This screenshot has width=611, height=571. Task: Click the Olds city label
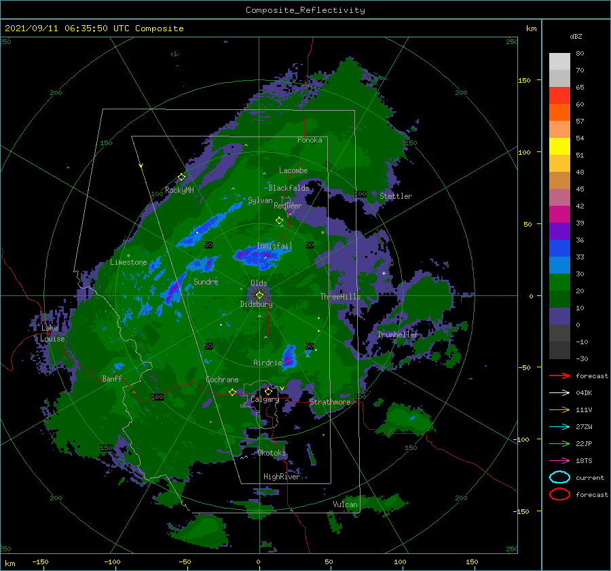(259, 283)
